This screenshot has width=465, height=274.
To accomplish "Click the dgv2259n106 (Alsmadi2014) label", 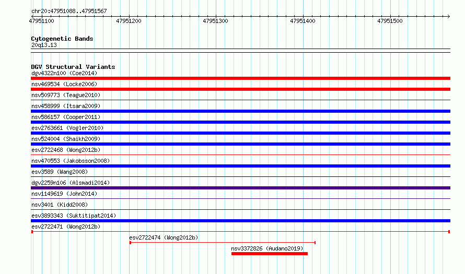I will [71, 183].
